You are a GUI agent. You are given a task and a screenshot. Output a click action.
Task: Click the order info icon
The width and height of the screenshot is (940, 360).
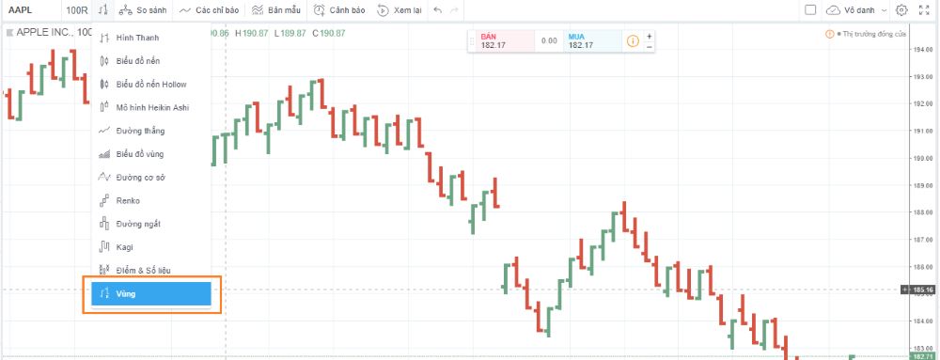(633, 40)
